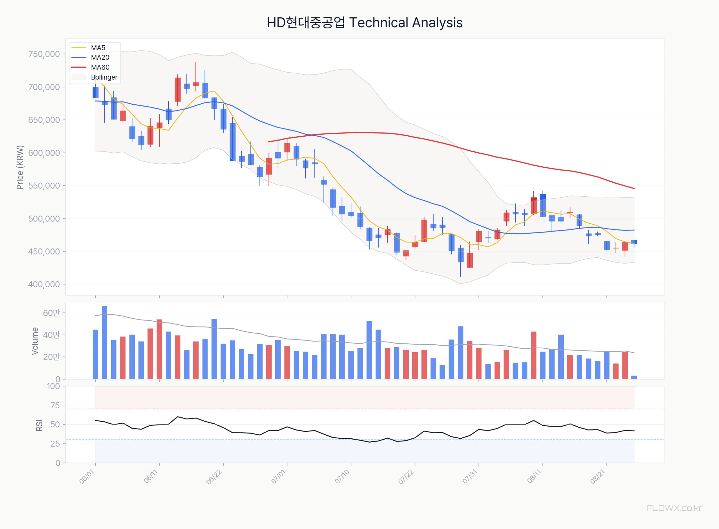Click the yellow MA5 line swatch in legend
Image resolution: width=719 pixels, height=529 pixels.
[x=79, y=48]
